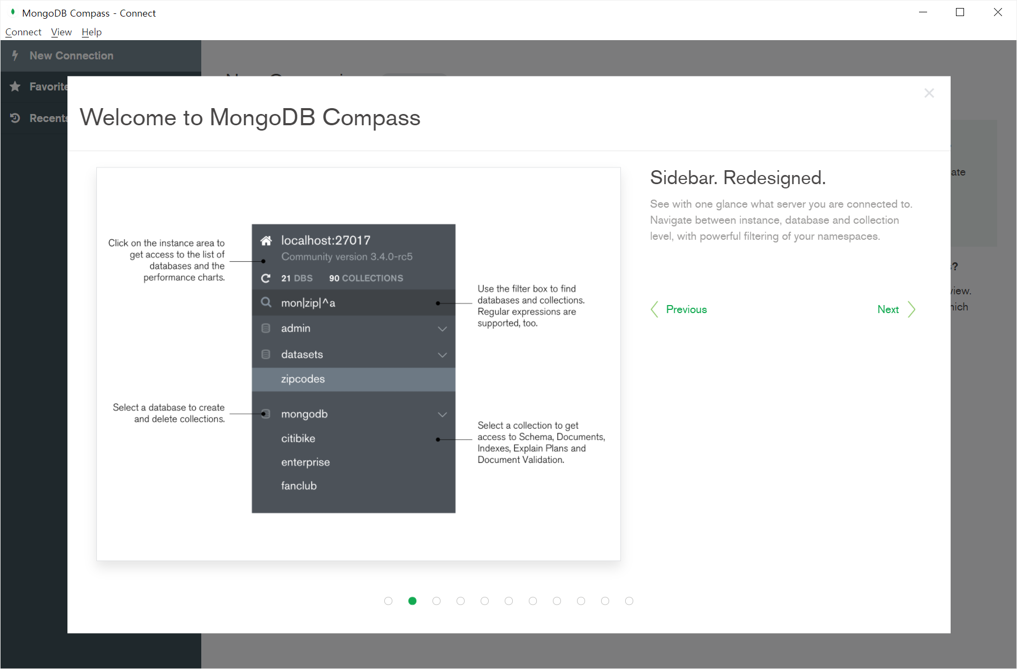Click the localhost:27017 instance title
Viewport: 1017px width, 669px height.
(x=325, y=240)
